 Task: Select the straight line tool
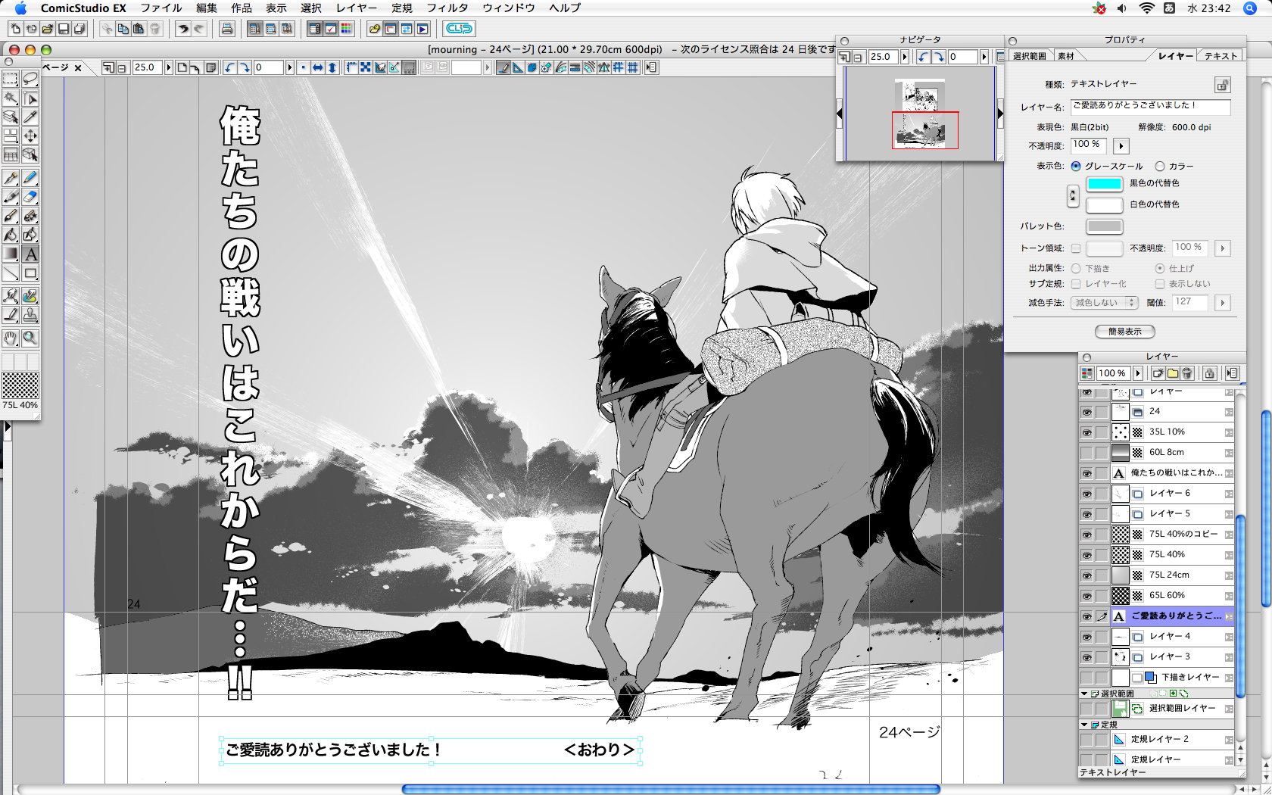click(11, 273)
